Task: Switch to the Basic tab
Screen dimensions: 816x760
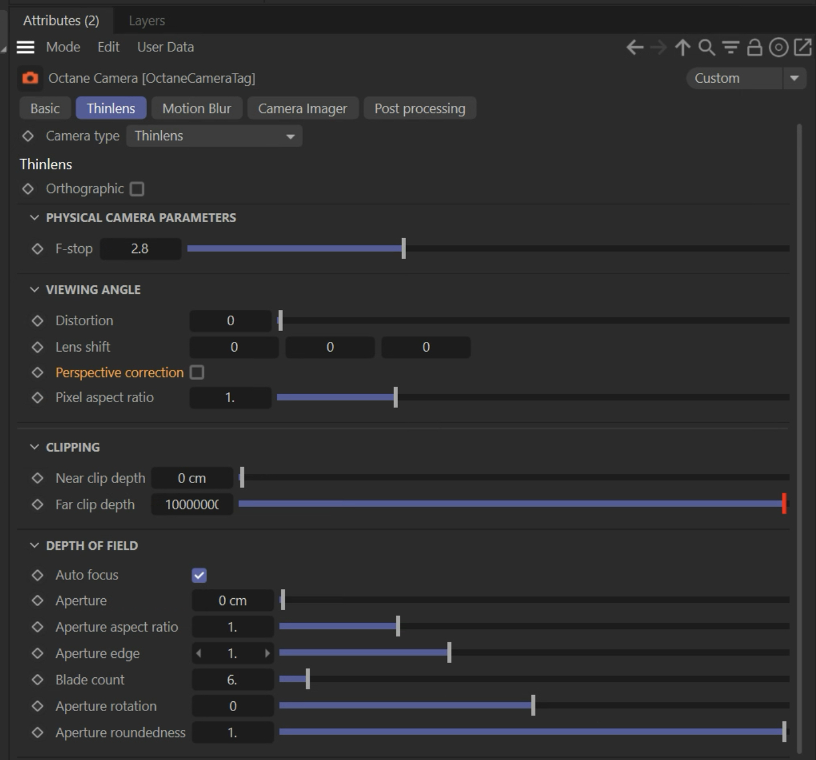Action: click(45, 108)
